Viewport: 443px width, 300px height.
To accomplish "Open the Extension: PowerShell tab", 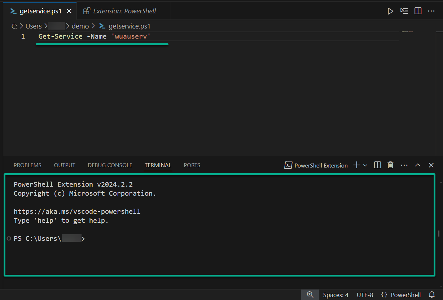I will pyautogui.click(x=124, y=11).
